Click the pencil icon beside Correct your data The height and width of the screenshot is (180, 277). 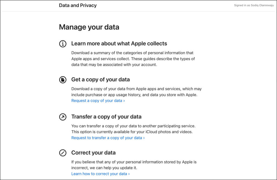pyautogui.click(x=63, y=153)
